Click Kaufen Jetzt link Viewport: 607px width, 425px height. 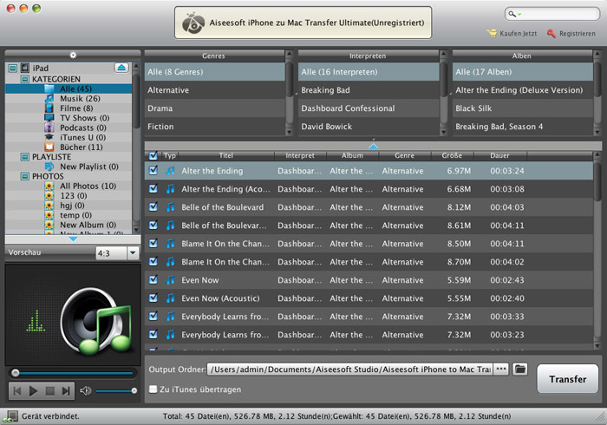point(518,34)
